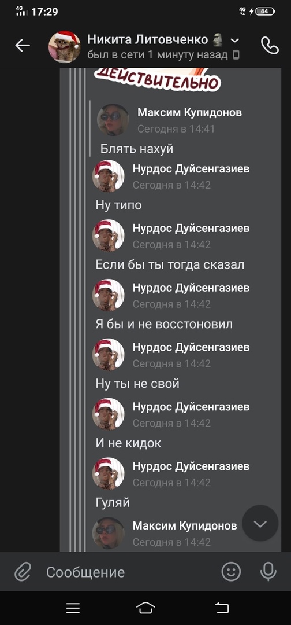Tap Нурдос avatar above 'Ну типо'
This screenshot has height=625, width=291.
pyautogui.click(x=108, y=176)
